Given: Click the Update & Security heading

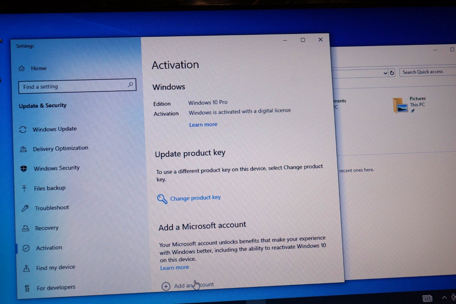Looking at the screenshot, I should (x=42, y=106).
